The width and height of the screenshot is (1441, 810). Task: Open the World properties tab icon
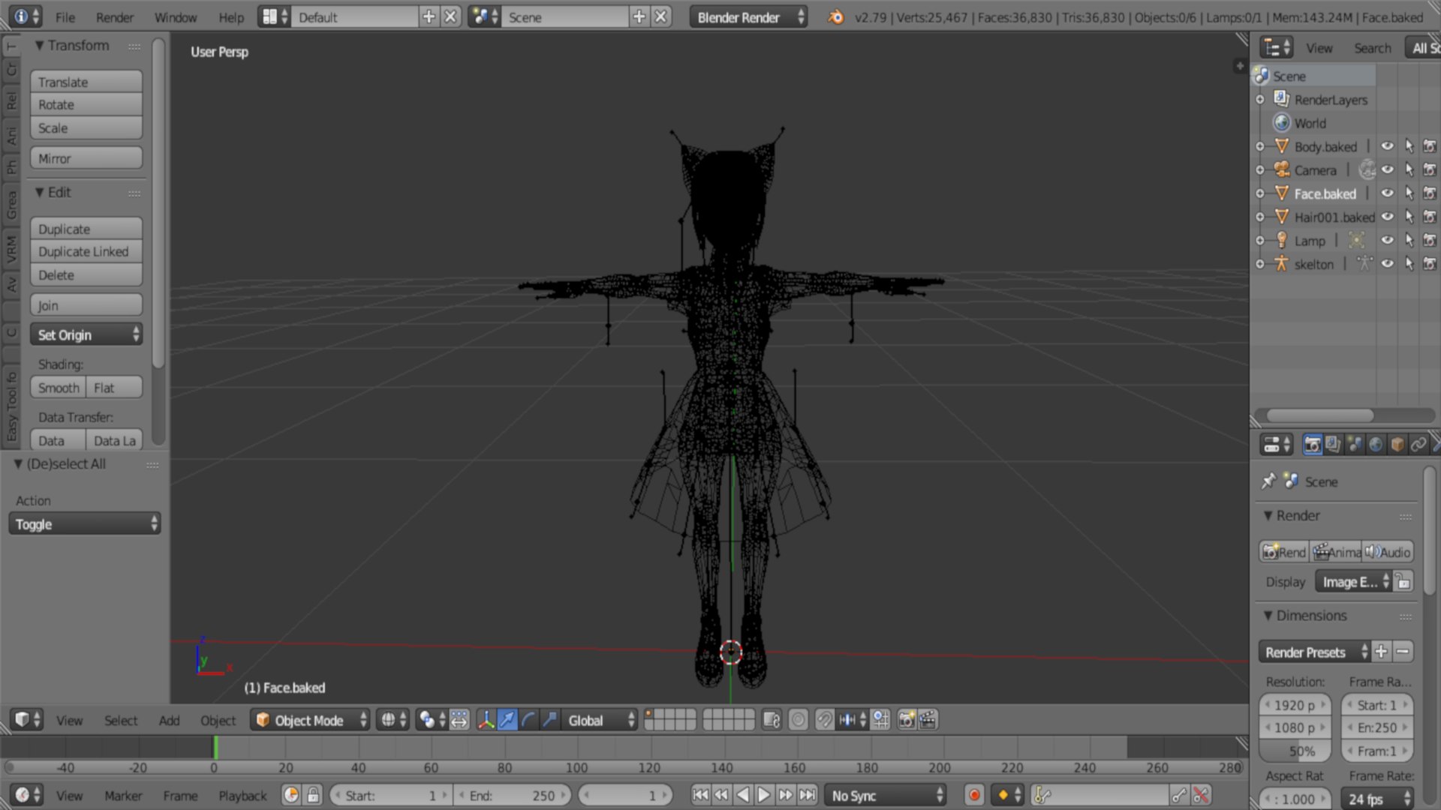[x=1375, y=445]
